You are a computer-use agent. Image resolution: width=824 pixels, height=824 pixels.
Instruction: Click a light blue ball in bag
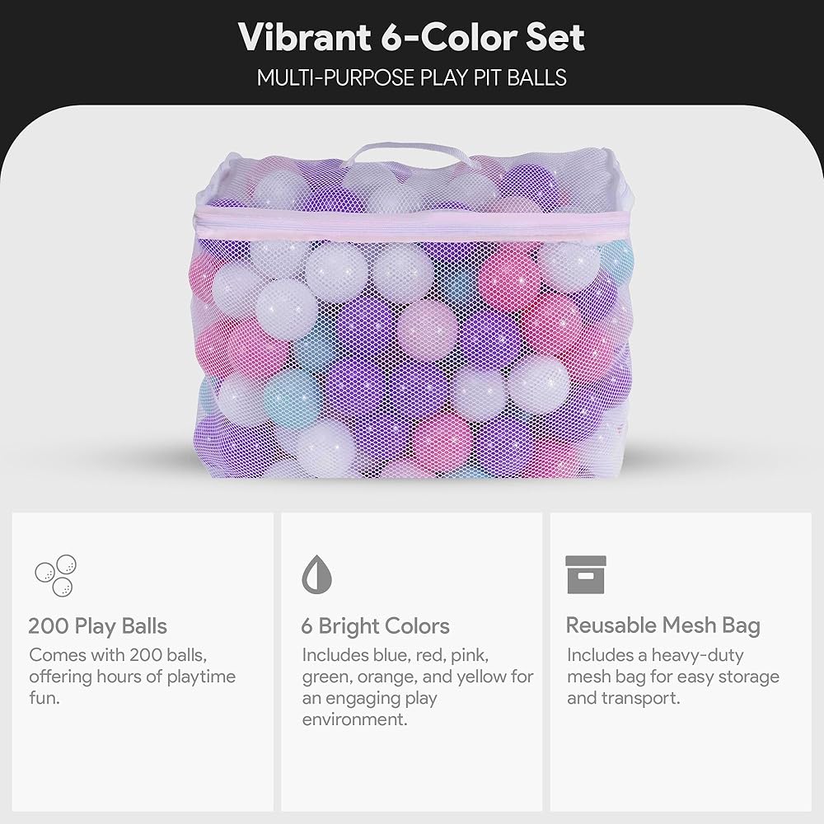tap(292, 399)
